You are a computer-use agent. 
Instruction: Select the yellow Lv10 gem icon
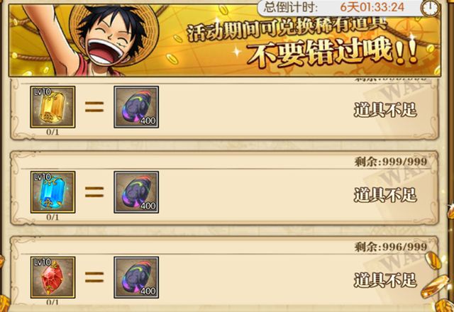(52, 107)
